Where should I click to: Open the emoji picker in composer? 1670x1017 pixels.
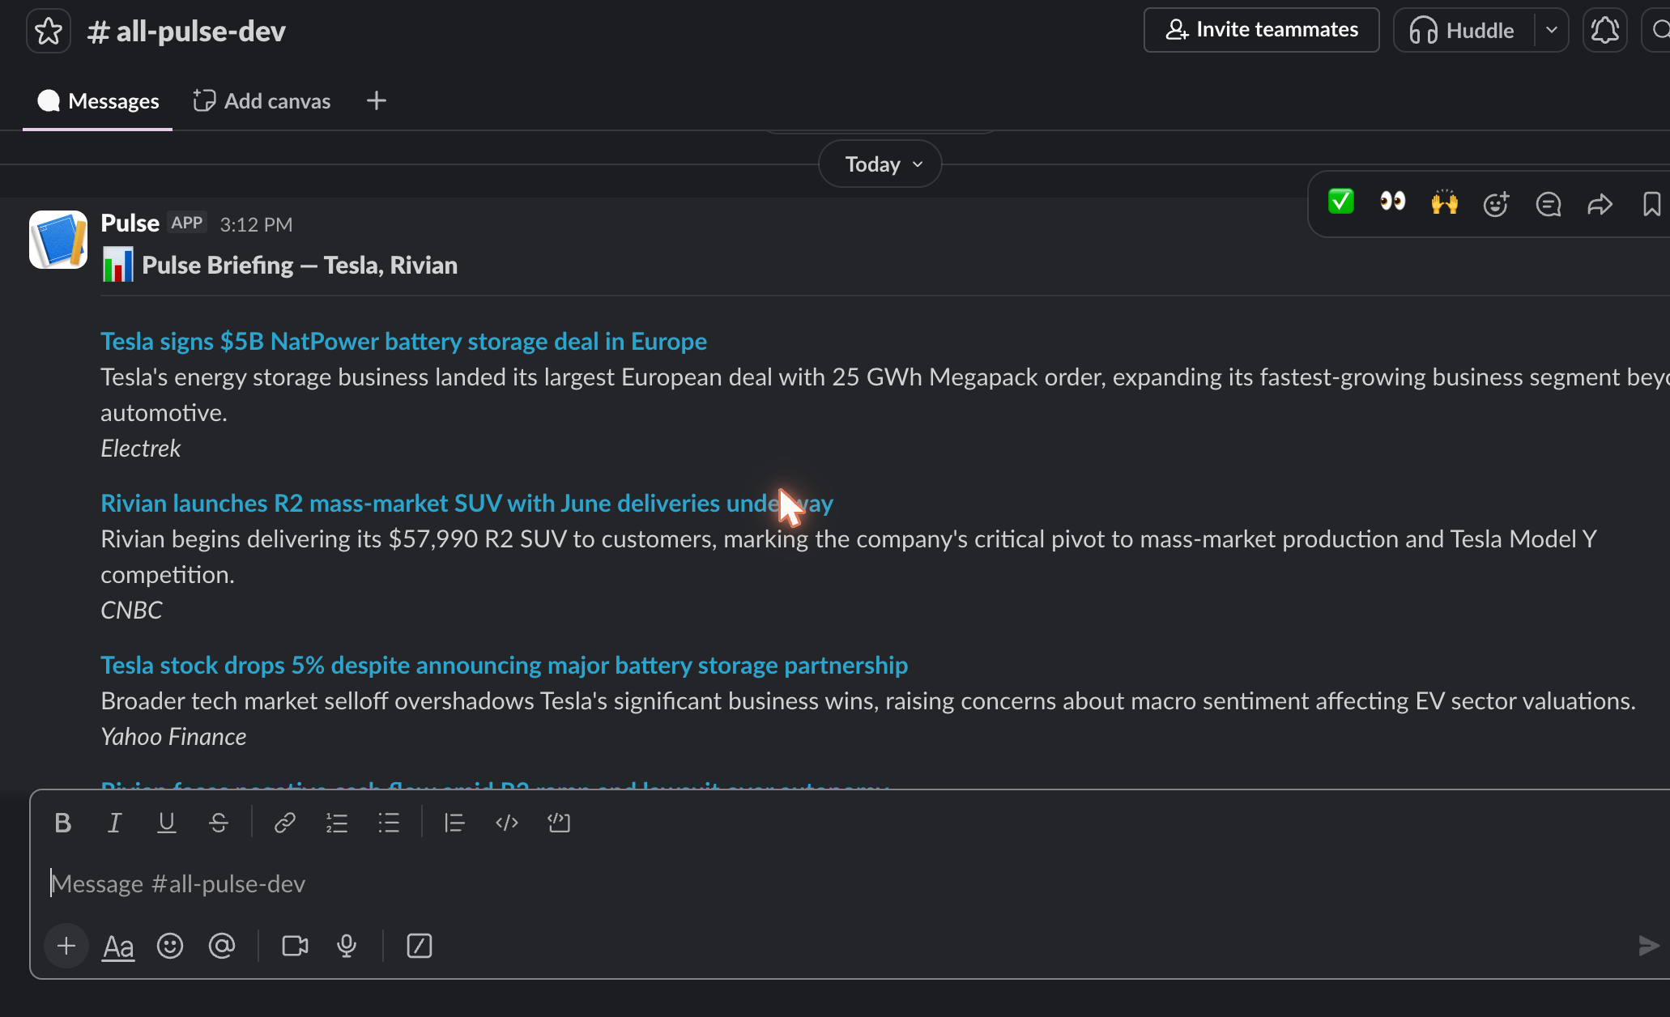170,946
